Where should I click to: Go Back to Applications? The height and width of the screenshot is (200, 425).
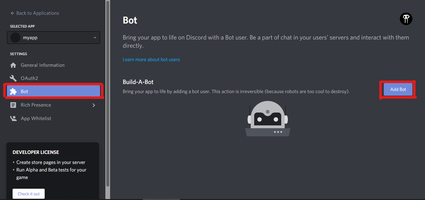click(x=35, y=13)
